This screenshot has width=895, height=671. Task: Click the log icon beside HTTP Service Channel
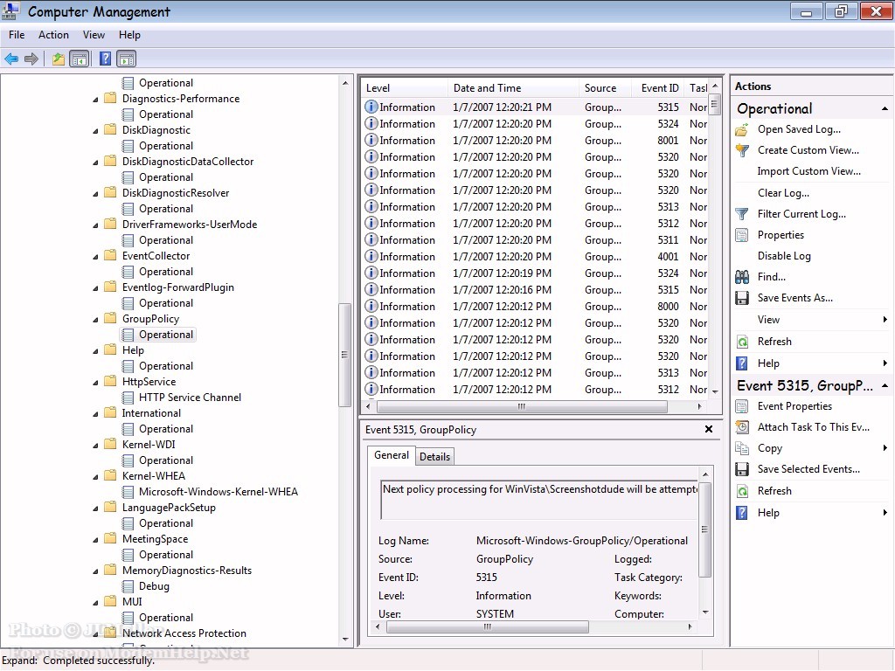128,398
